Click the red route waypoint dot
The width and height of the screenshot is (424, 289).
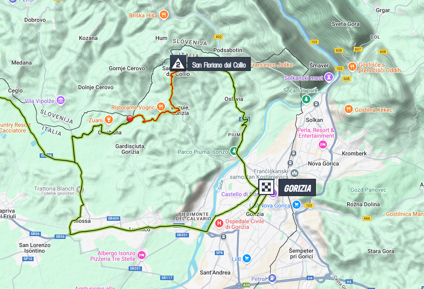point(130,118)
